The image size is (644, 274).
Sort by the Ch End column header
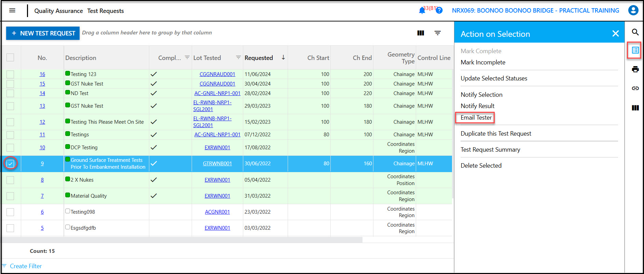(362, 58)
